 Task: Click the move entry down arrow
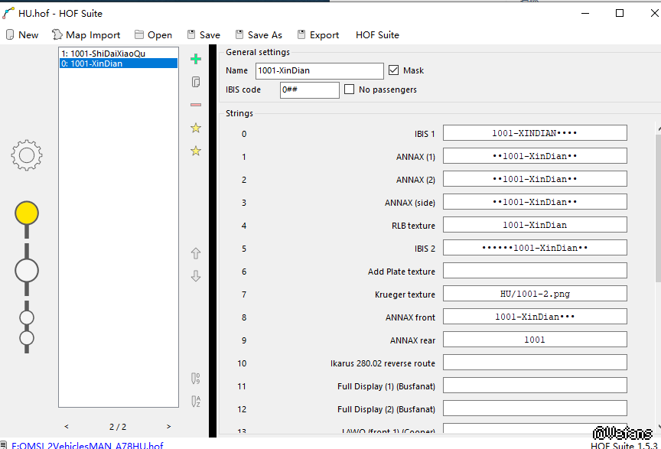[196, 276]
